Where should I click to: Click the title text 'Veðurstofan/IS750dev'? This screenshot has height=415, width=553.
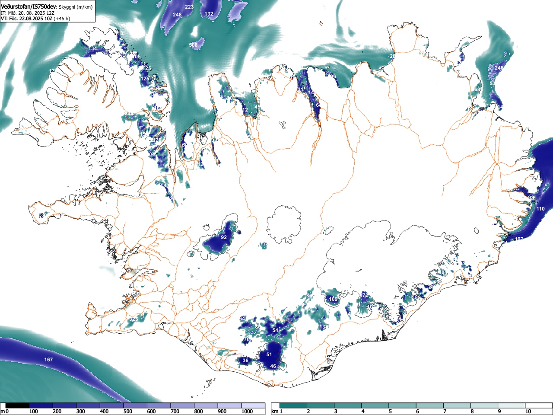point(29,7)
